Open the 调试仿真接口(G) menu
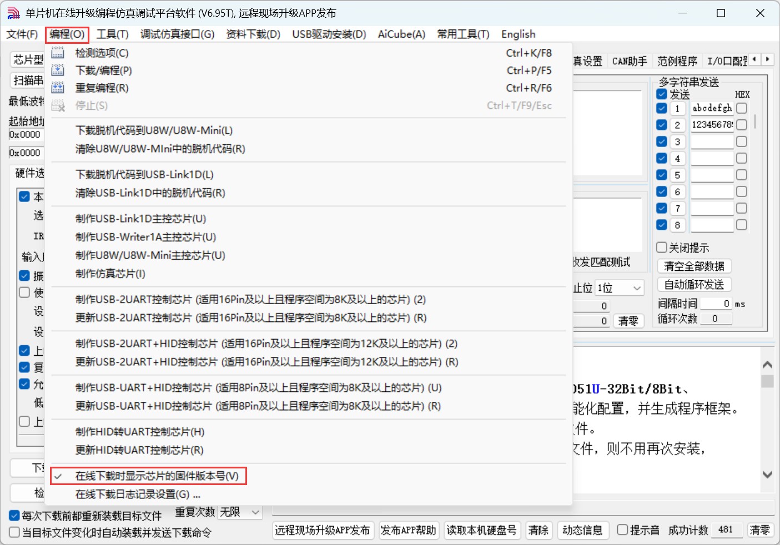Screen dimensions: 780x545 click(x=178, y=34)
